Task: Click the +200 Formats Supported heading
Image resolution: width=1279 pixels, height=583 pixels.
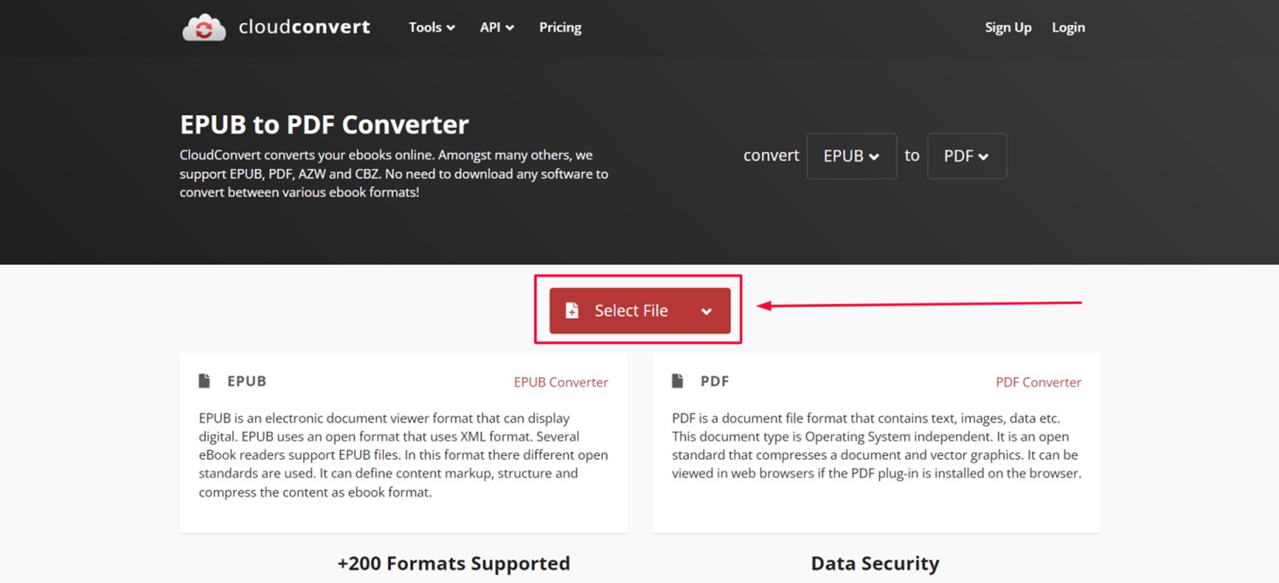Action: click(x=454, y=564)
